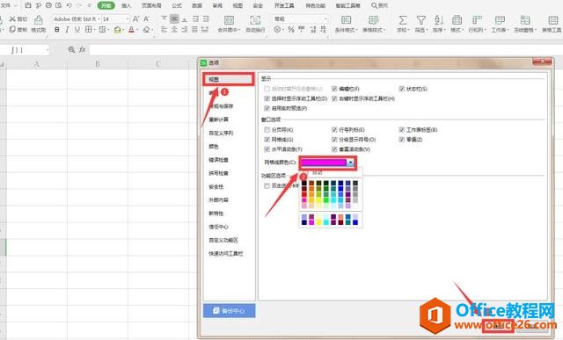Click the Copy (复制) icon

pos(12,29)
